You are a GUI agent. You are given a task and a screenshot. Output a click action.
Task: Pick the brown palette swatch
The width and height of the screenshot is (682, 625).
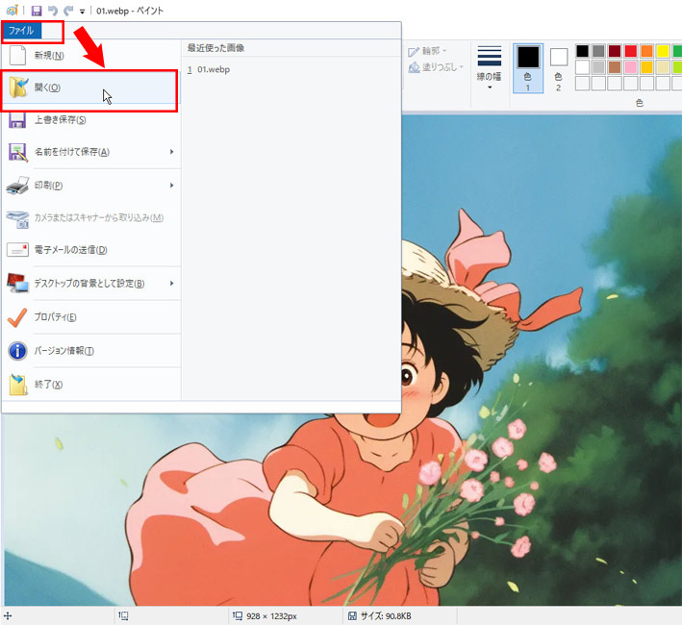[x=614, y=67]
